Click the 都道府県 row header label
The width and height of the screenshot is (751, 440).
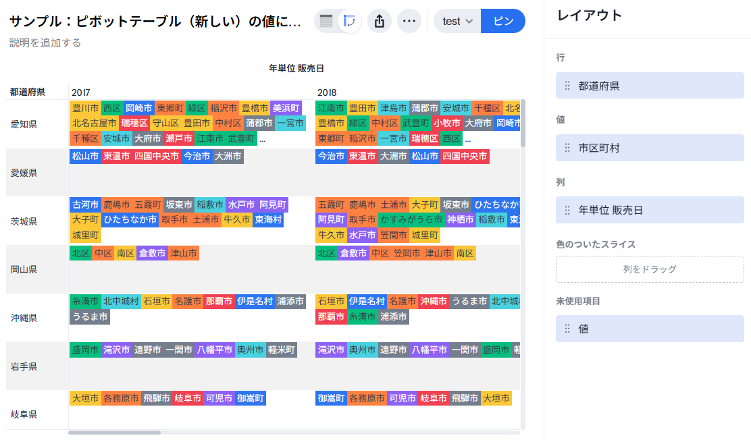(28, 92)
